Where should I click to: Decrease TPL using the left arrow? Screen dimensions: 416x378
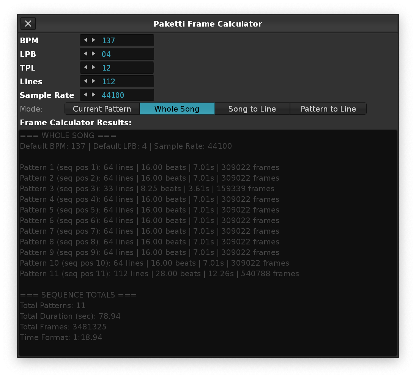pos(85,68)
